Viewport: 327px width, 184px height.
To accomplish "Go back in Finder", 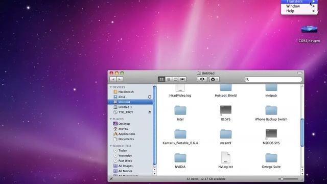I will coord(113,79).
